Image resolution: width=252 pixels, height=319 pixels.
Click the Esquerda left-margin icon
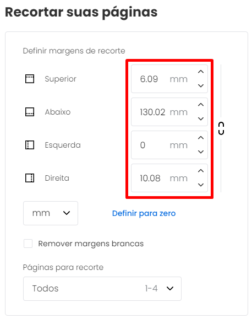(x=30, y=145)
